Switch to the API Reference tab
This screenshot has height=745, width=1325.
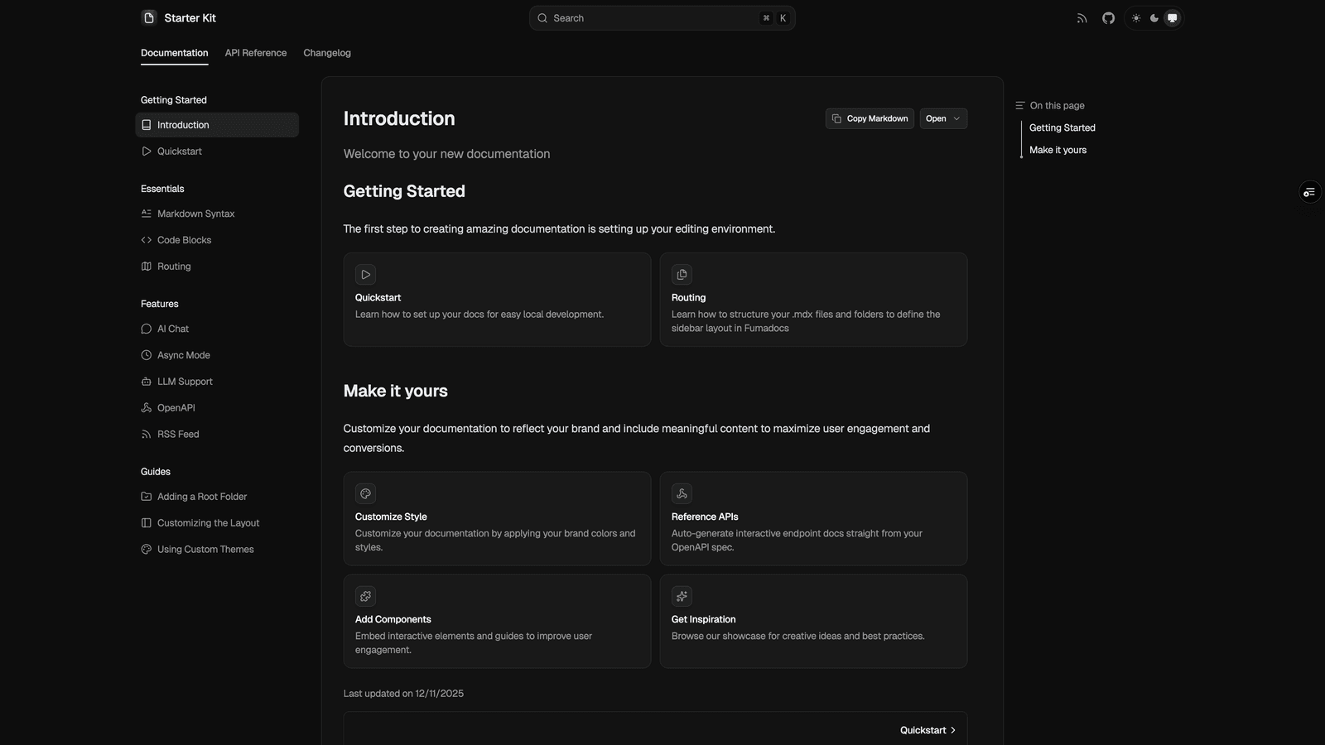(x=256, y=53)
